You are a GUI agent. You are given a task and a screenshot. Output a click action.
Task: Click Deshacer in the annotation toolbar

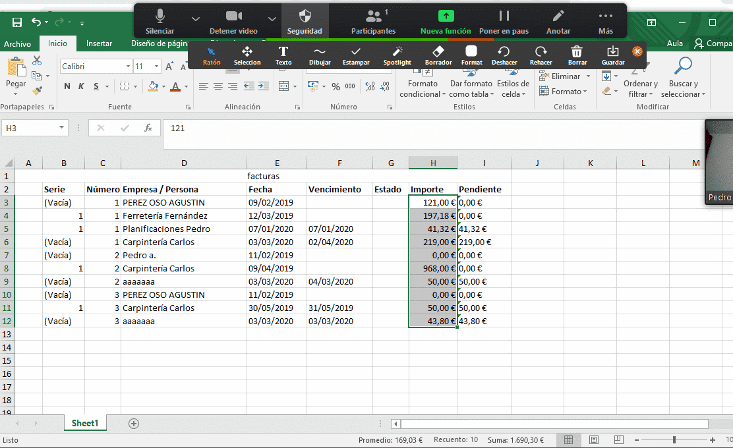point(504,55)
